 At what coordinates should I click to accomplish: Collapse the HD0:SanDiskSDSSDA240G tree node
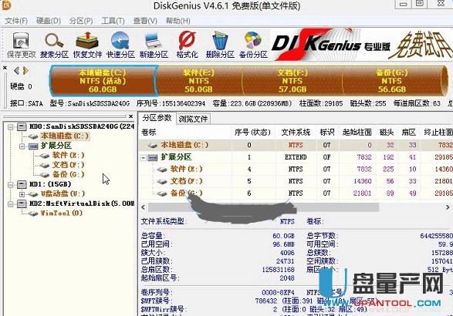11,127
